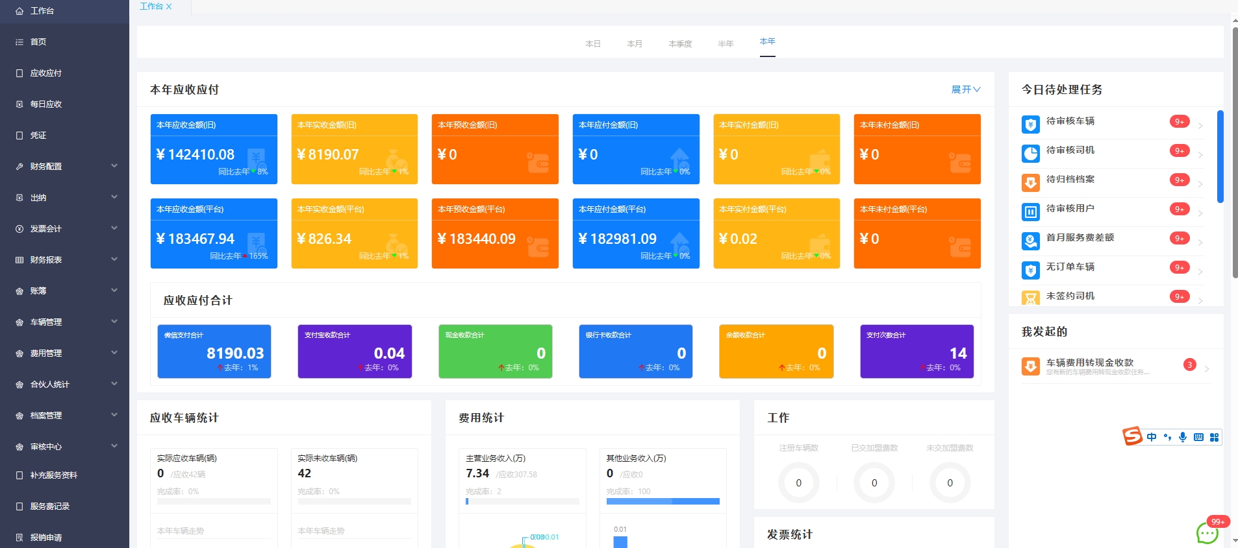The width and height of the screenshot is (1238, 548).
Task: Click the 未签约司机 hourglass icon
Action: tap(1030, 298)
